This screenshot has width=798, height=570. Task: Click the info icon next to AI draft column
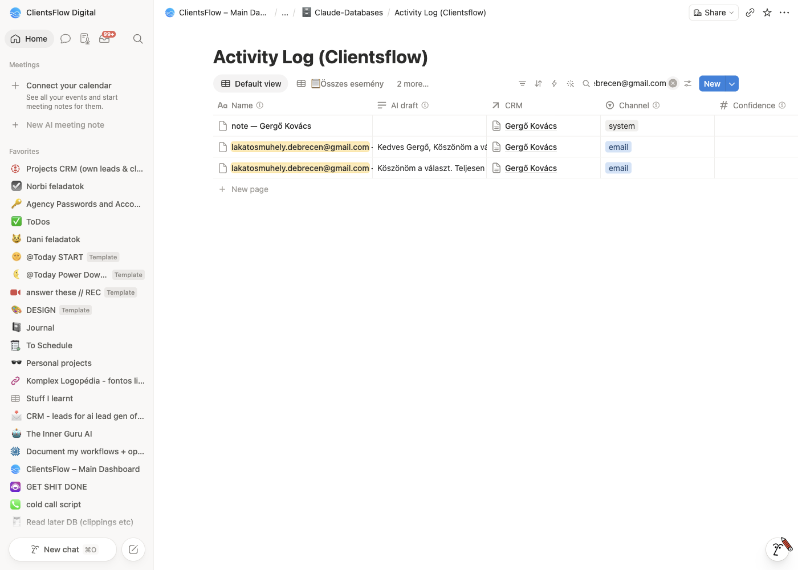pyautogui.click(x=425, y=105)
